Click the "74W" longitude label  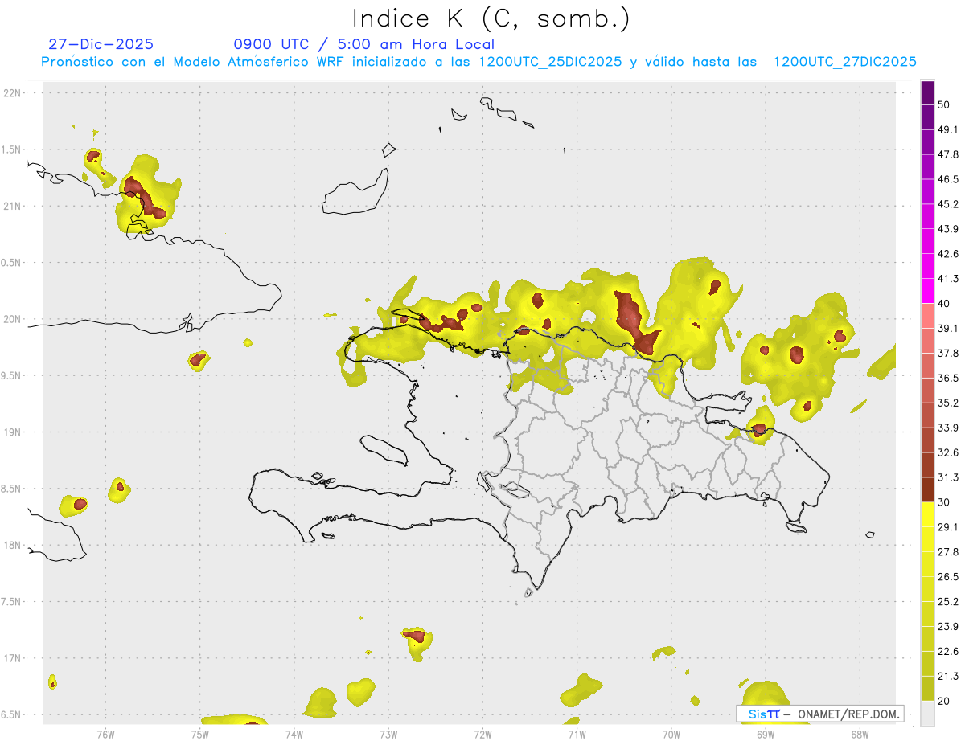294,734
